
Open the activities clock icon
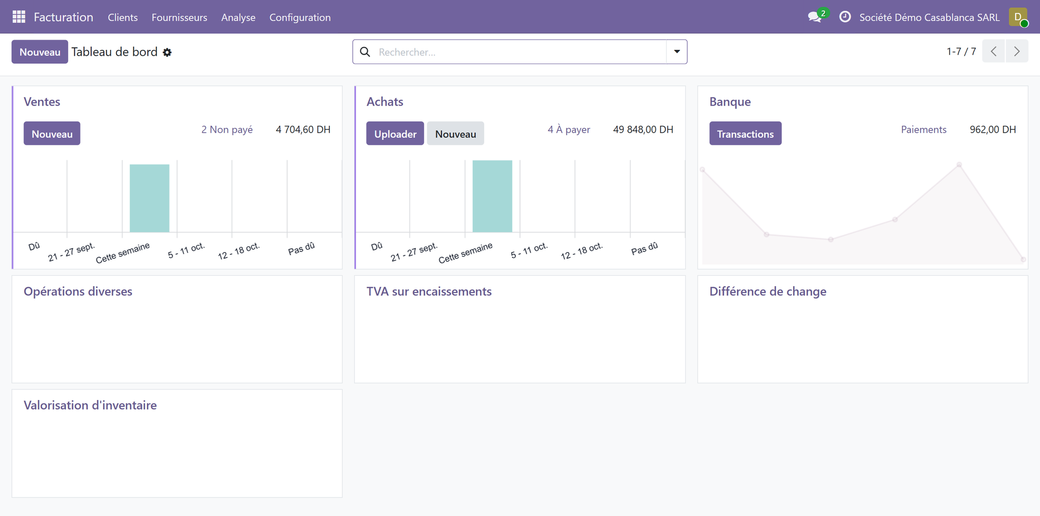pos(845,17)
